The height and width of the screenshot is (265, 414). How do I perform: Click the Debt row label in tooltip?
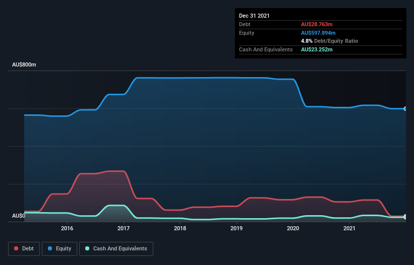tap(245, 24)
